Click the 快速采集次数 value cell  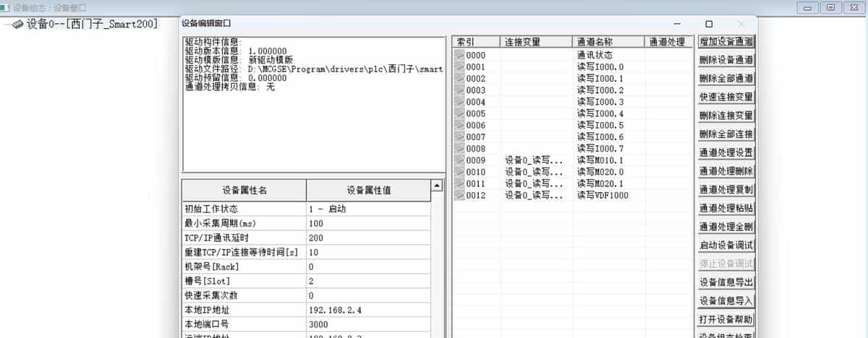click(368, 295)
